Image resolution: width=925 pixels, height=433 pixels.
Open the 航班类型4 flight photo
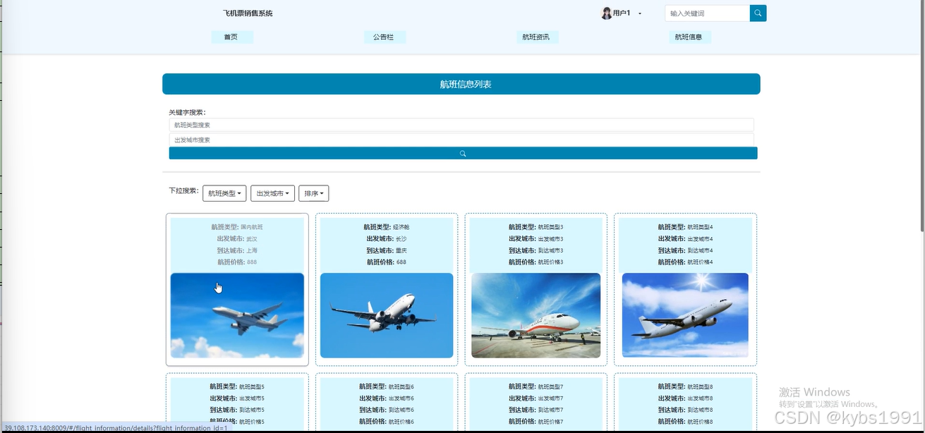(685, 315)
